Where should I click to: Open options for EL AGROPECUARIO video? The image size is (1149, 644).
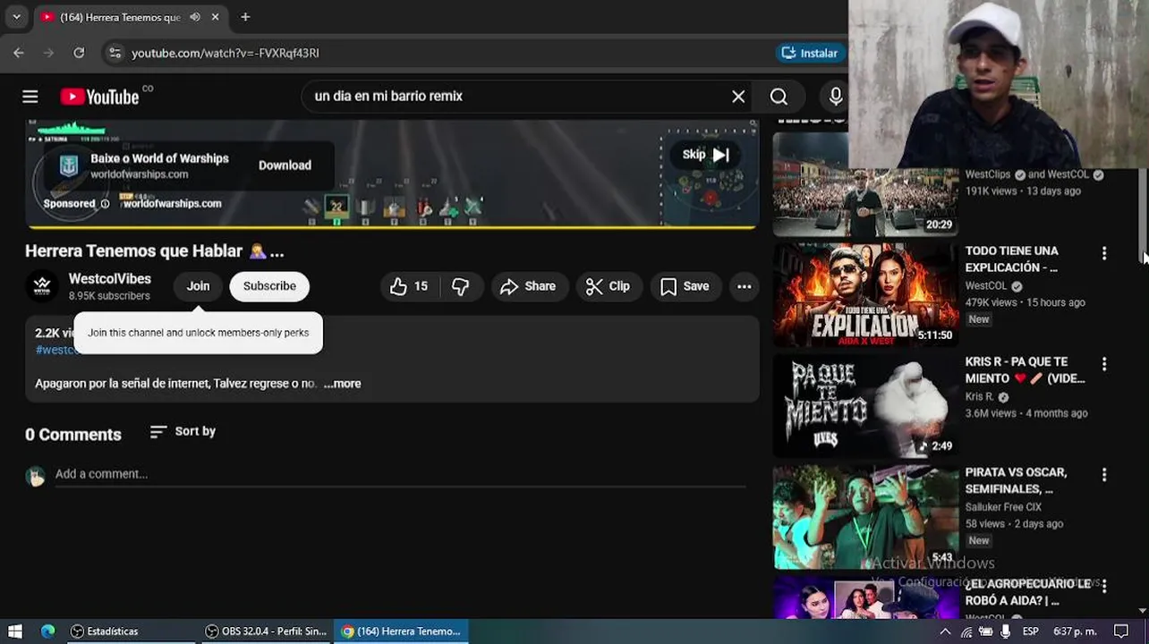click(1103, 587)
